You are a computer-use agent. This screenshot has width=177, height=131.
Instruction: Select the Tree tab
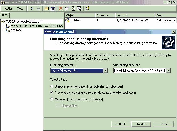coord(5,15)
